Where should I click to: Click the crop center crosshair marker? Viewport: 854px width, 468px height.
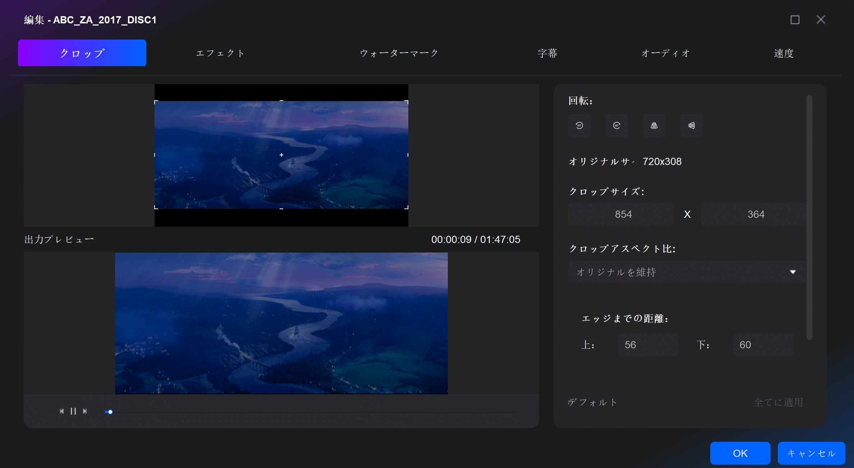coord(281,155)
